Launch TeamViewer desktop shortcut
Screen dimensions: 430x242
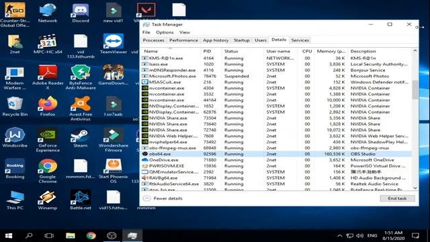(114, 44)
